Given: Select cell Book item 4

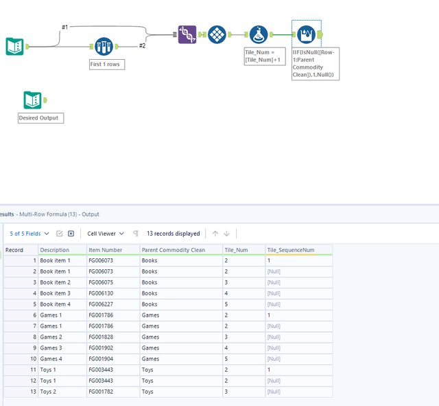Looking at the screenshot, I should (x=62, y=304).
